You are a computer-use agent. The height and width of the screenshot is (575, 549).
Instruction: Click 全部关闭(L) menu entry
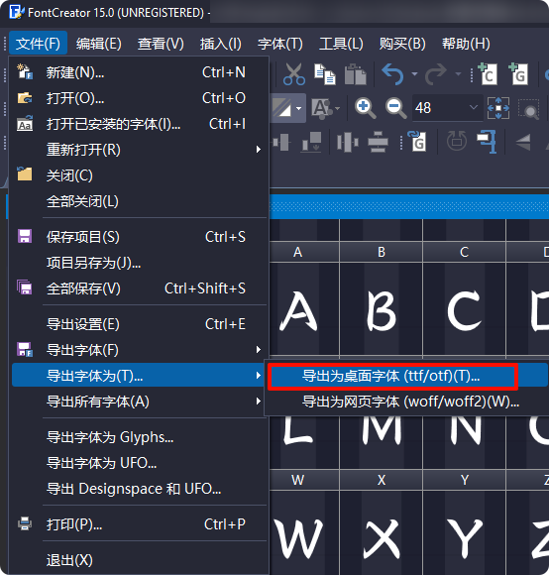coord(139,201)
